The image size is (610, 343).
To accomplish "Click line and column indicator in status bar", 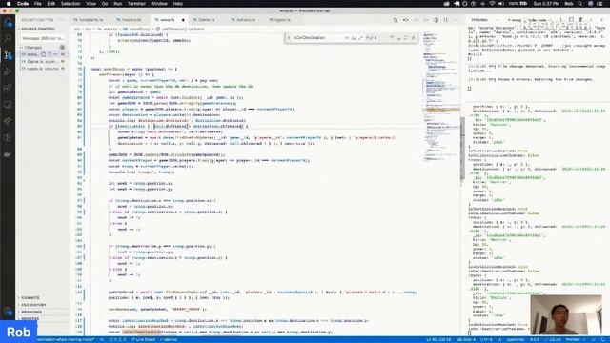I will click(438, 339).
